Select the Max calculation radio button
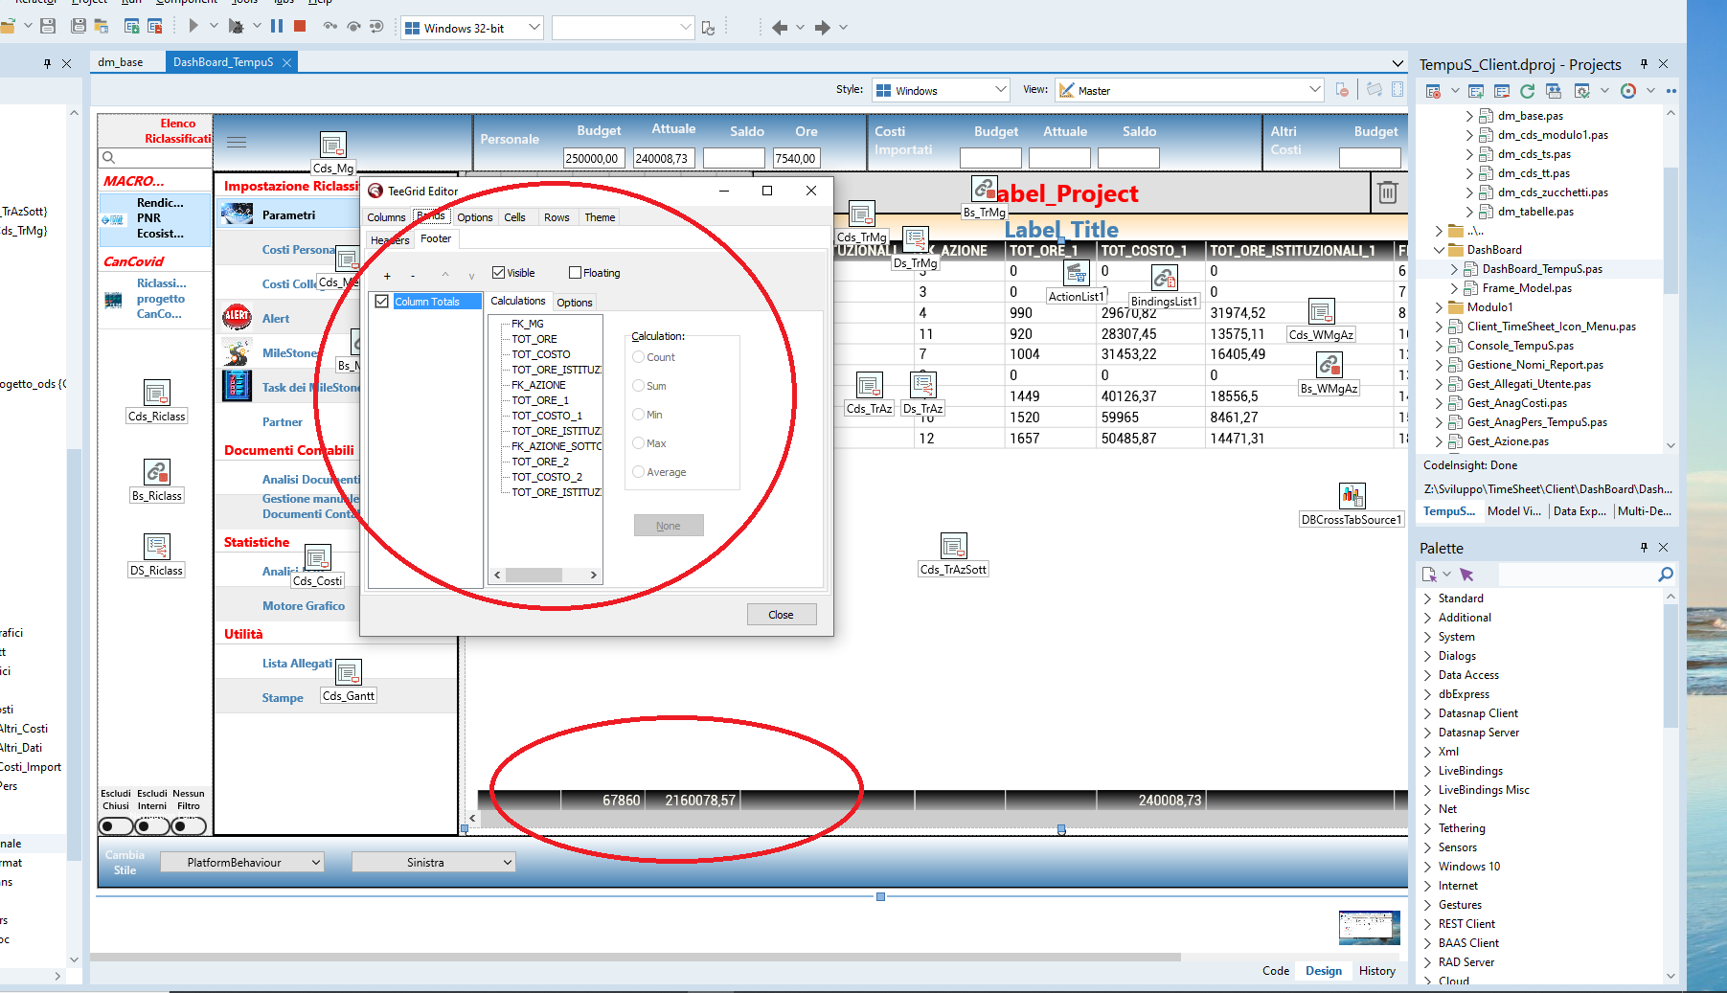 click(x=638, y=443)
